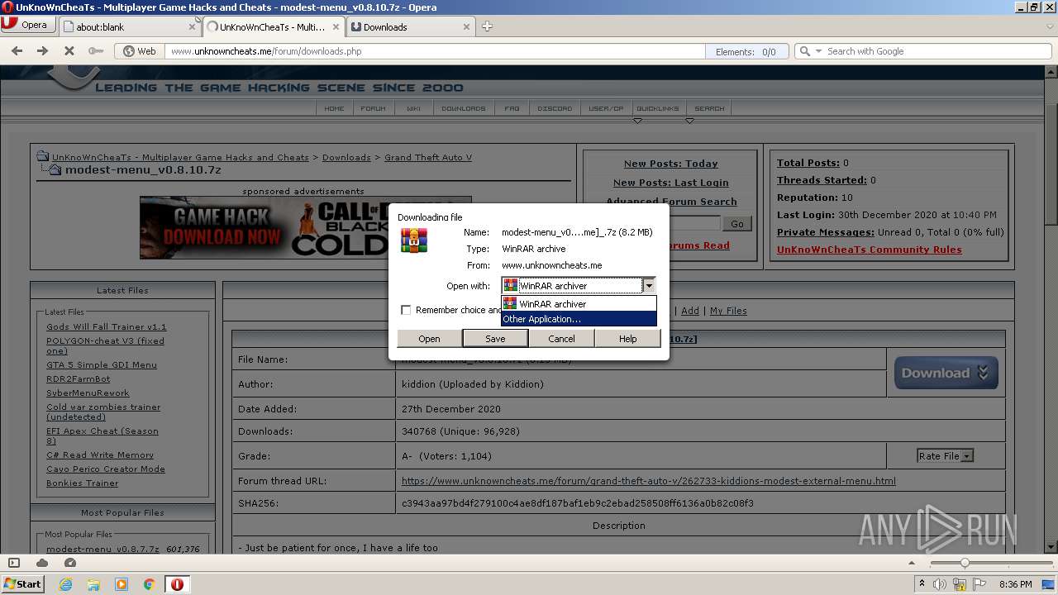
Task: Open Gods Will Fall Trainer v1.1
Action: pos(107,326)
